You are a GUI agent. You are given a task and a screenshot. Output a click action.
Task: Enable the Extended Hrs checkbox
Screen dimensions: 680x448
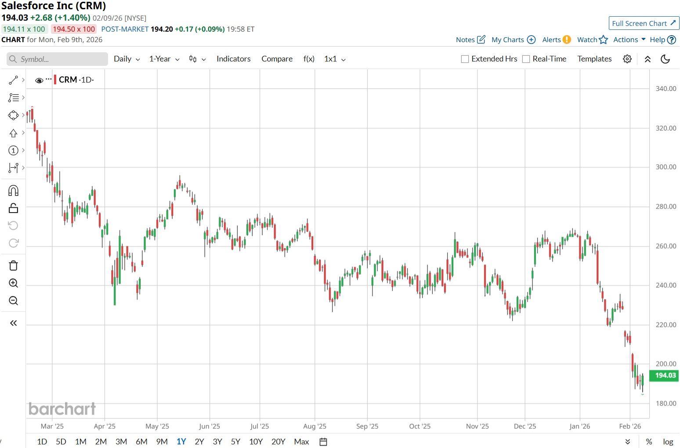pos(465,59)
